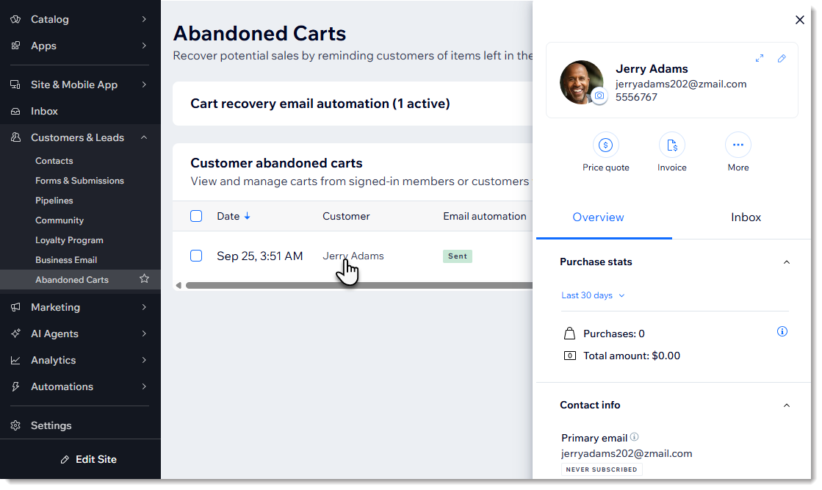This screenshot has width=822, height=490.
Task: Click the Customer column header
Action: [346, 216]
